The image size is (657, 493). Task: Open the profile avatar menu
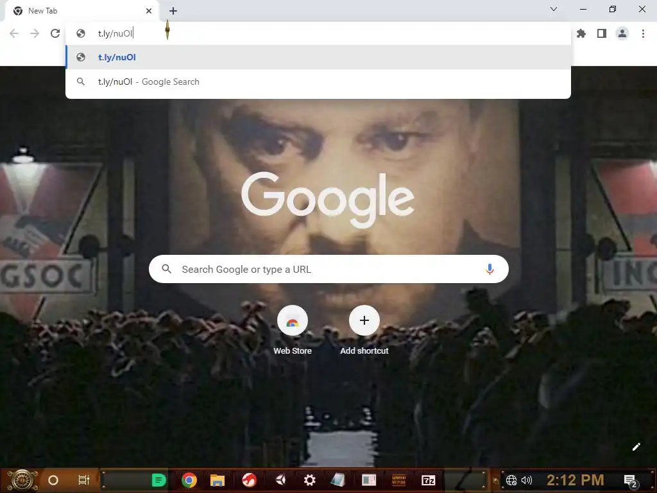(x=622, y=33)
